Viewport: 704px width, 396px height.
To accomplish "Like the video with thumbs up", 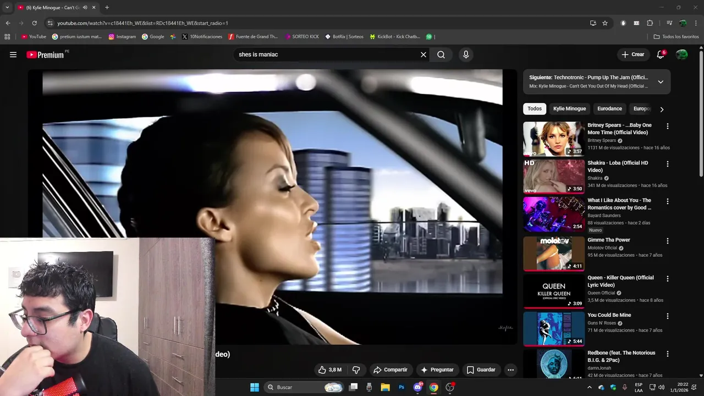I will 329,370.
